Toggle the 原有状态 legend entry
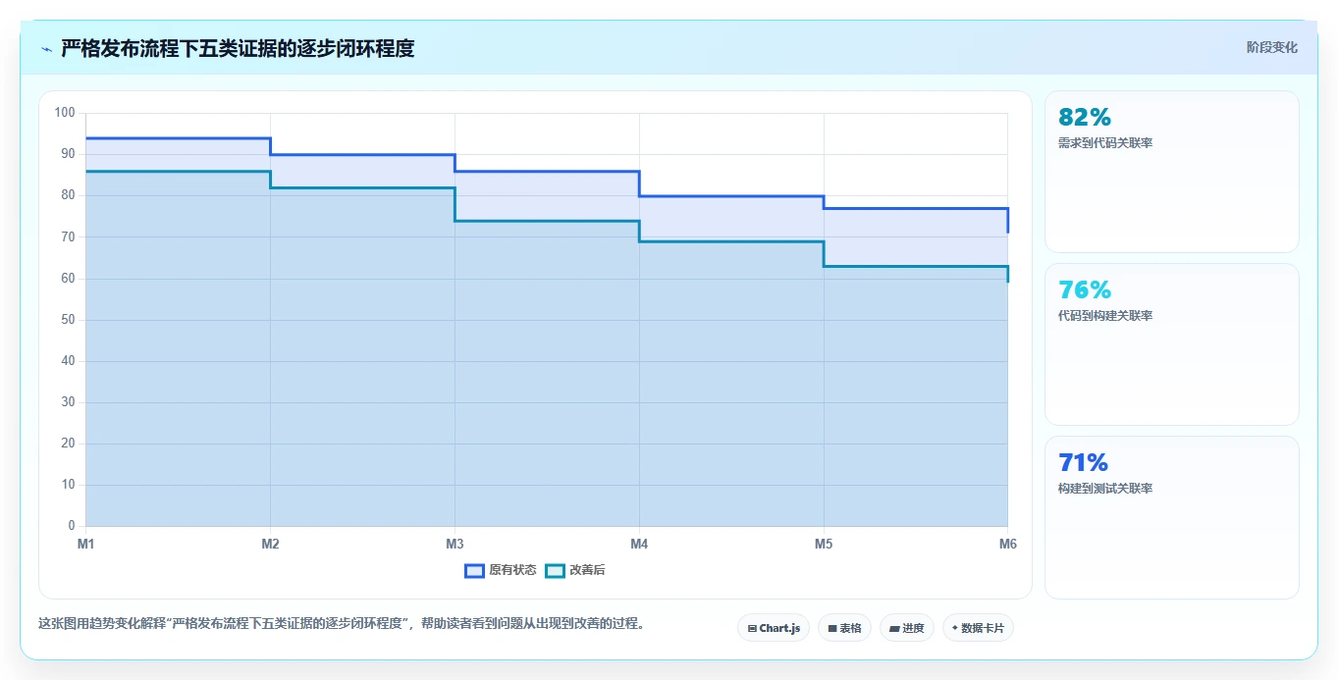This screenshot has width=1338, height=680. (501, 570)
